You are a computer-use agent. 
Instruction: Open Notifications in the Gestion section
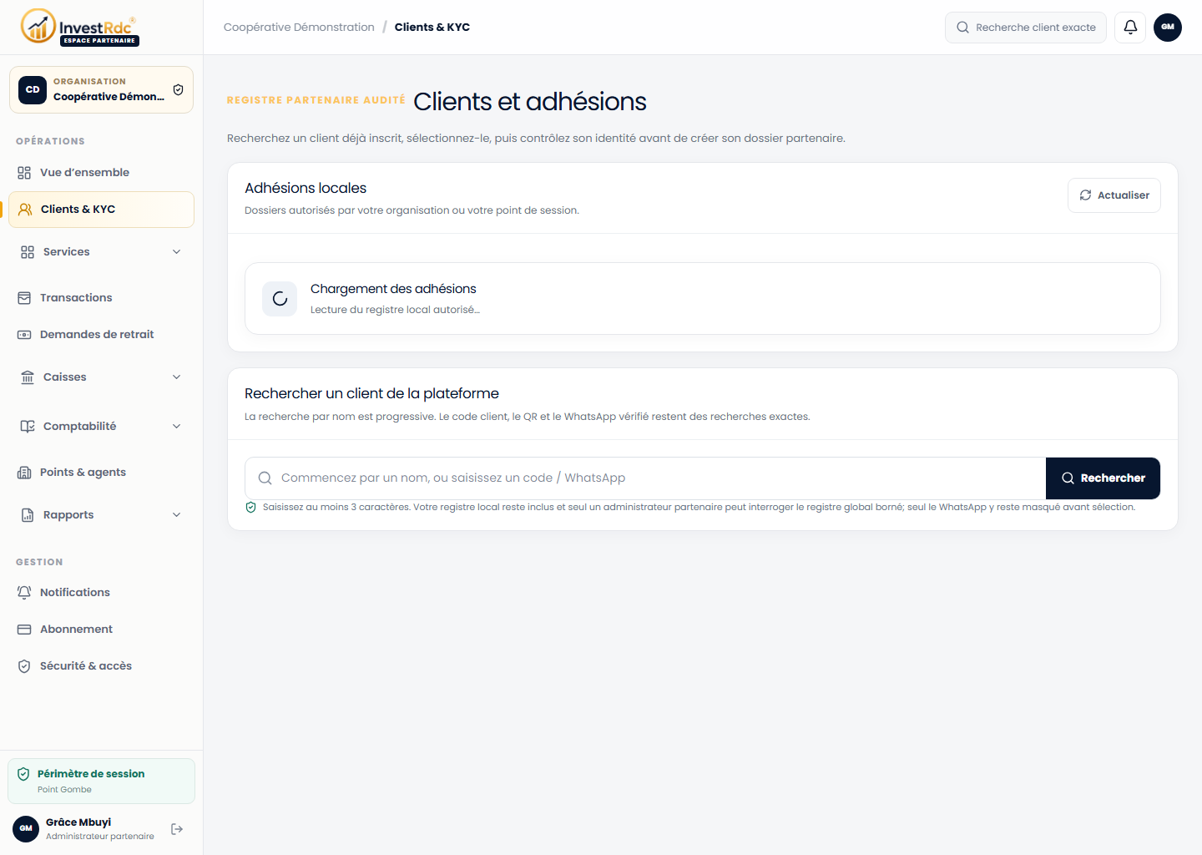pos(101,593)
